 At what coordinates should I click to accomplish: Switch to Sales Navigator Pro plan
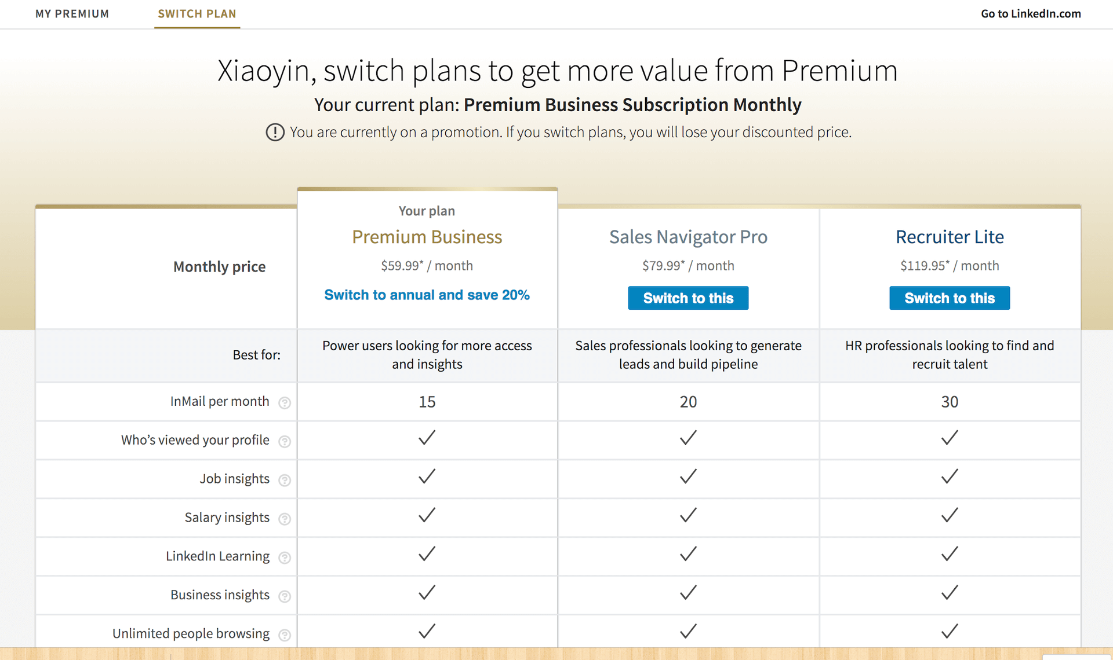click(688, 298)
